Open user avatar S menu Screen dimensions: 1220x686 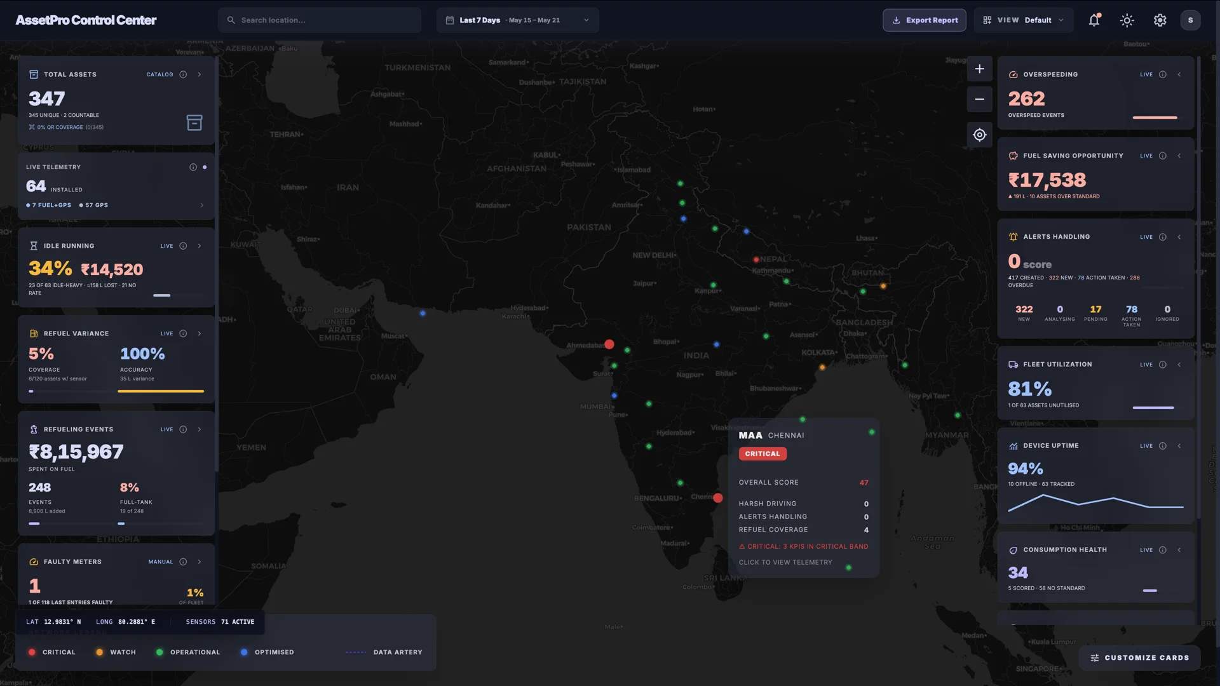point(1190,20)
